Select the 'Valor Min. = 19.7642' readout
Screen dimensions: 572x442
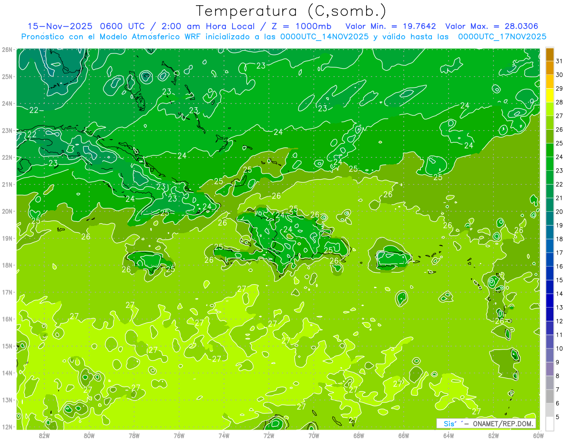tap(392, 26)
